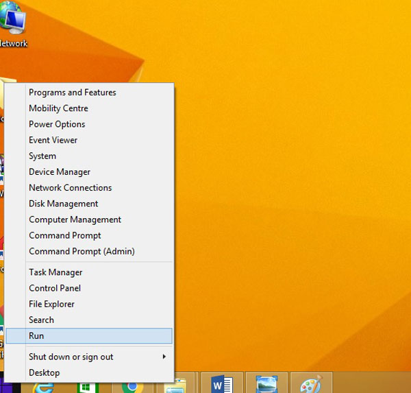Open Microsoft Word from the taskbar
This screenshot has width=411, height=393.
[222, 383]
